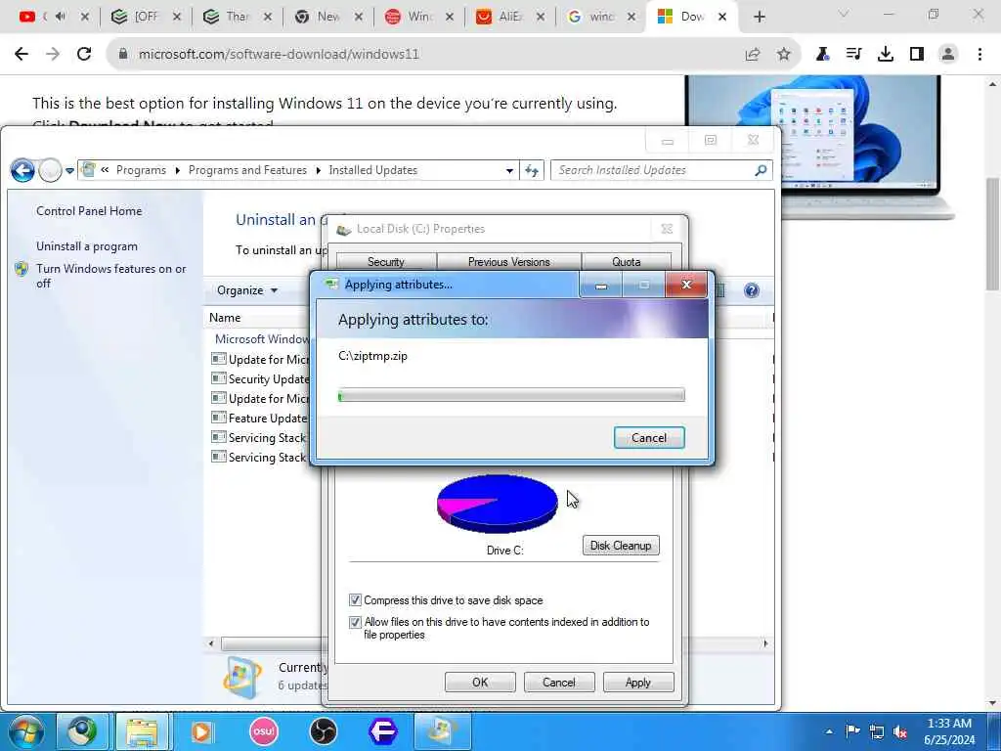1001x751 pixels.
Task: Open a new browser tab with plus
Action: 759,17
